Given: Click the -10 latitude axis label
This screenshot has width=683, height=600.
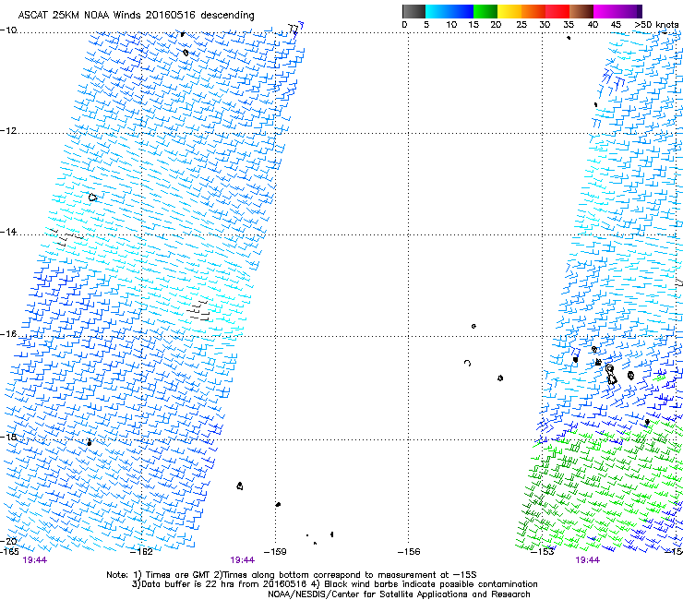Looking at the screenshot, I should (x=8, y=30).
